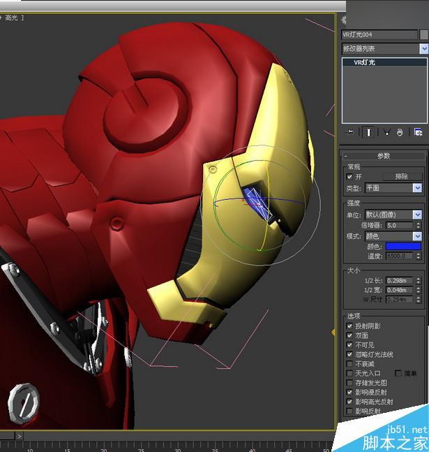Toggle the 忽略灯光法线 checkbox
This screenshot has height=452, width=429.
349,355
